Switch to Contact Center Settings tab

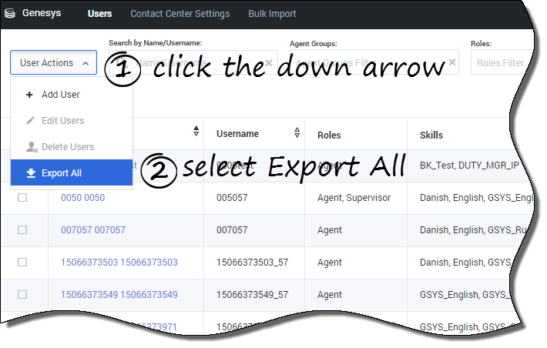click(x=180, y=14)
